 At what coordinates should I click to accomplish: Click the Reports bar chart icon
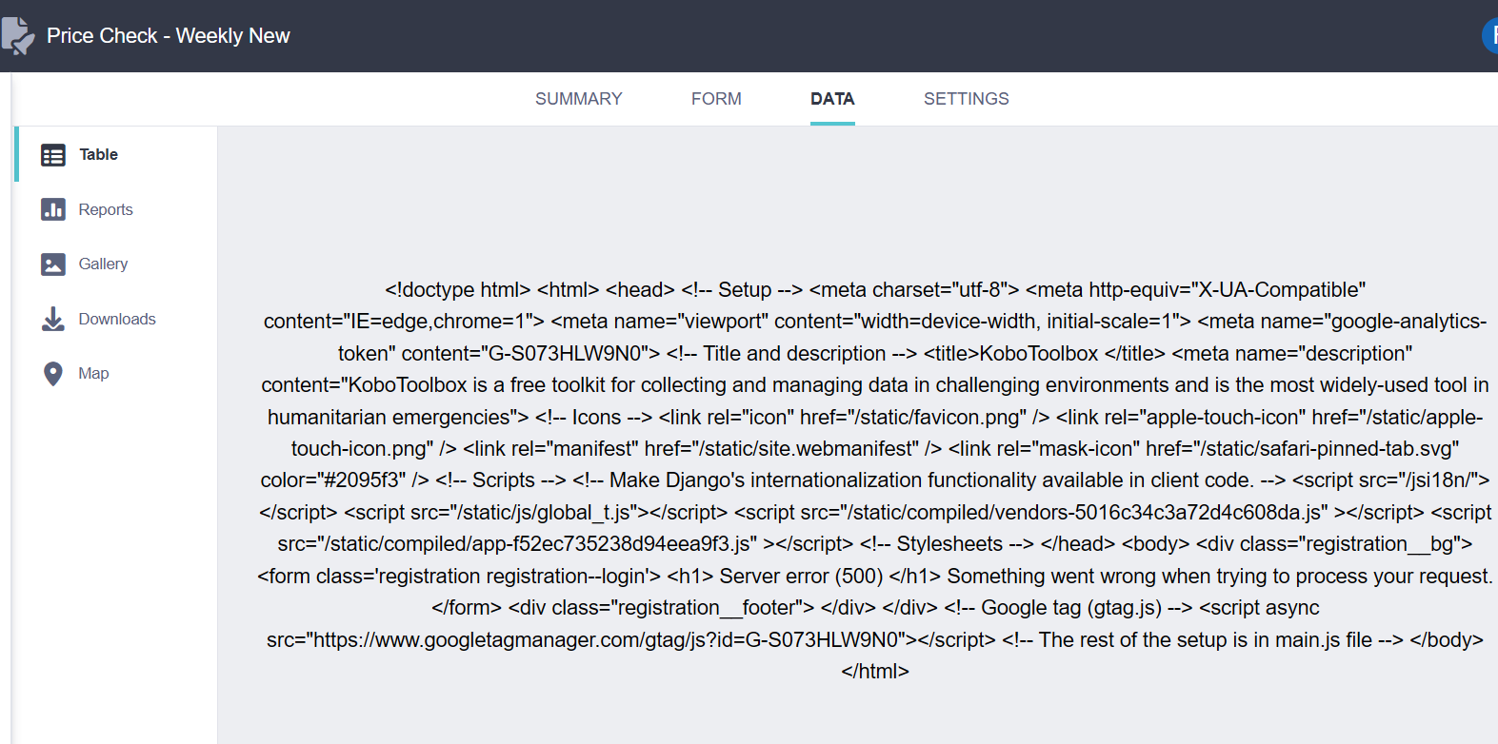point(53,209)
